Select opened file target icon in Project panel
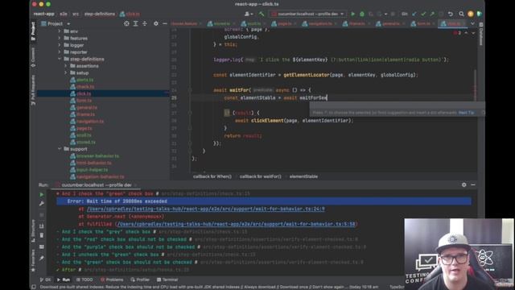The height and width of the screenshot is (290, 515). point(126,23)
